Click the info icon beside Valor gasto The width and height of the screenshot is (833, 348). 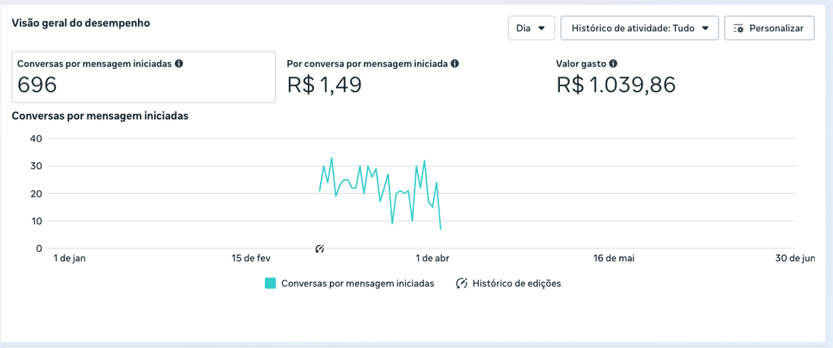coord(613,64)
